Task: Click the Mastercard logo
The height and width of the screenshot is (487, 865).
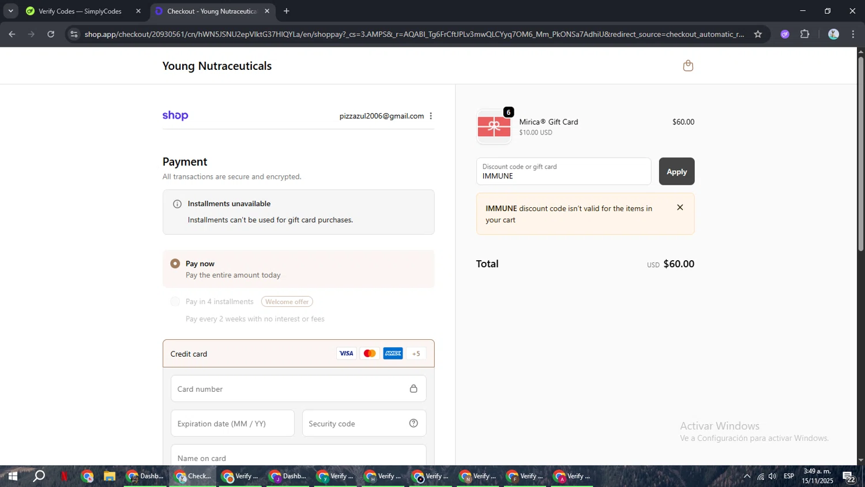Action: point(370,354)
